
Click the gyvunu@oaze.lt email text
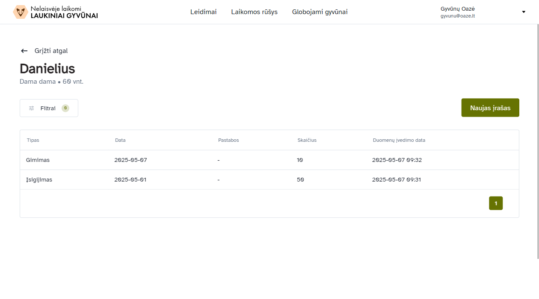click(458, 16)
